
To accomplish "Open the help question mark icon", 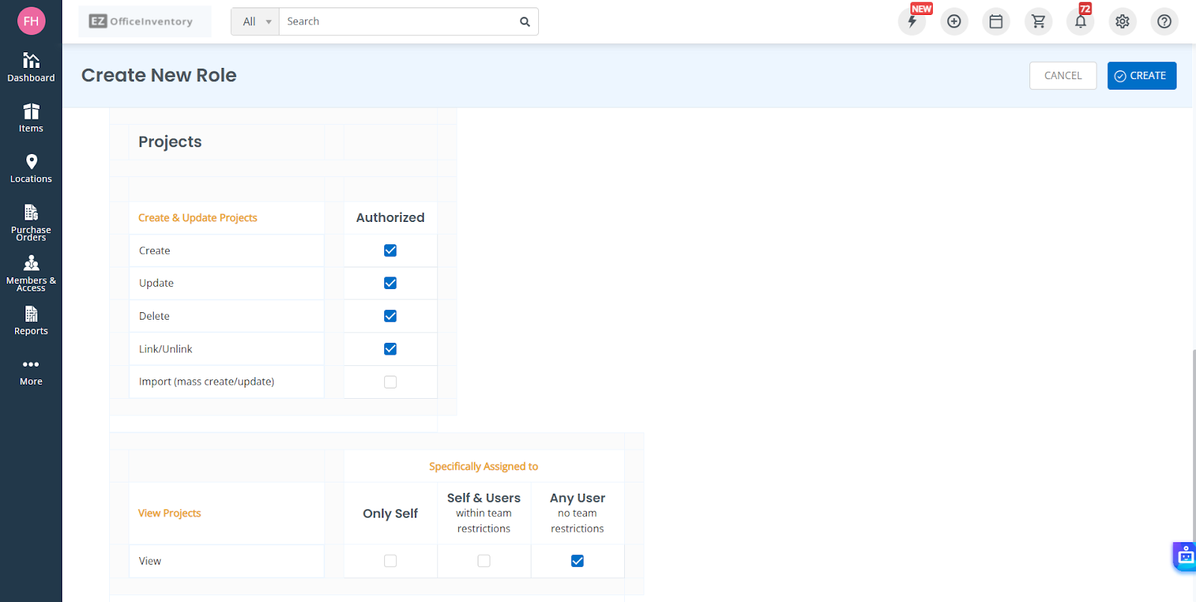I will 1164,22.
